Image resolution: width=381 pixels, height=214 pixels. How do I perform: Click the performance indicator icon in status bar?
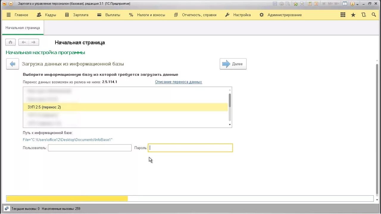[7, 209]
